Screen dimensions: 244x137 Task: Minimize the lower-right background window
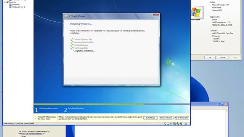click(219, 104)
